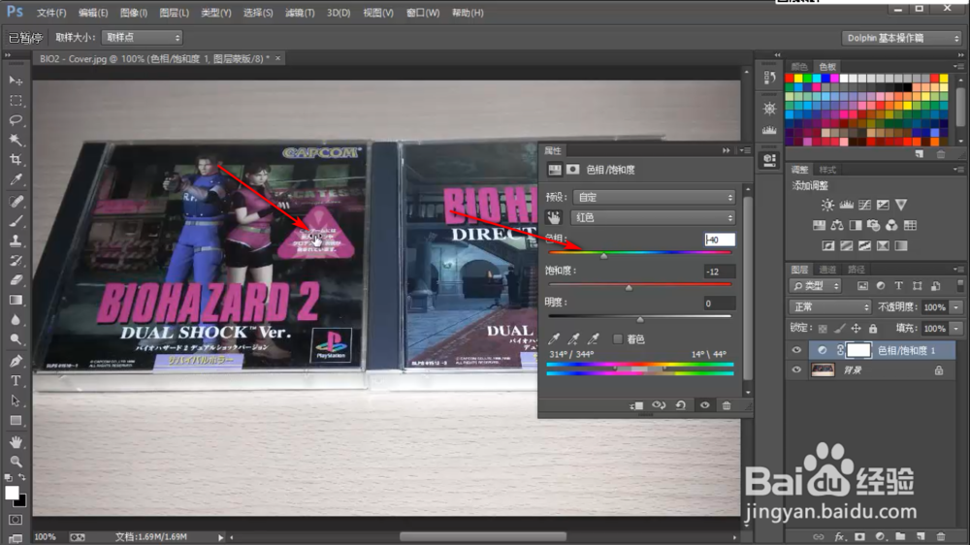Select the Path Selection tool
The height and width of the screenshot is (545, 970).
[16, 401]
